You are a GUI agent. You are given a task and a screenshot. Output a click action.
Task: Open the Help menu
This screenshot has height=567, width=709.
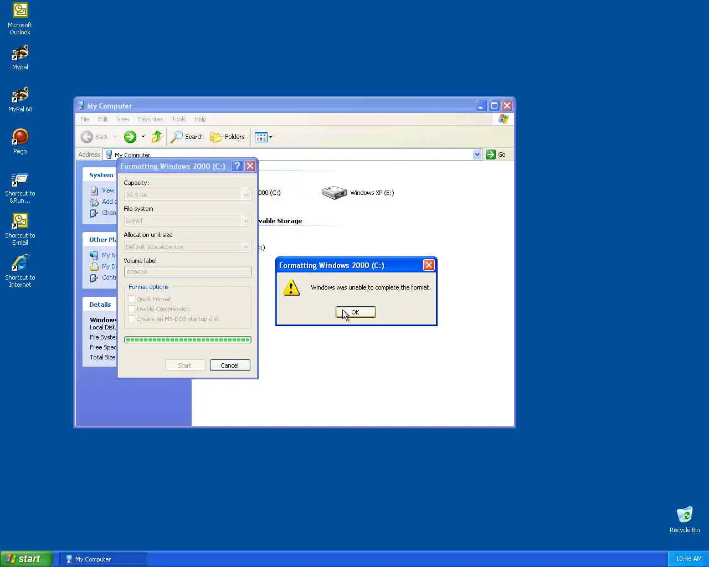click(x=200, y=119)
